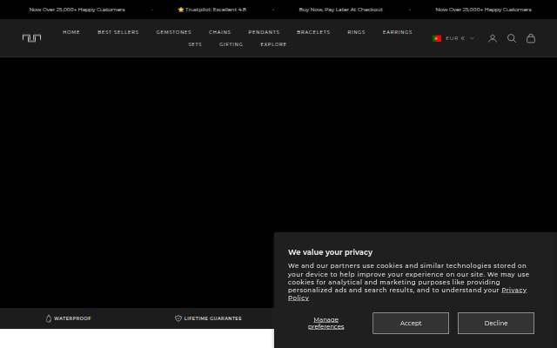Viewport: 557px width, 348px height.
Task: Click the LIFETIME GUARANTEE label text
Action: (212, 318)
